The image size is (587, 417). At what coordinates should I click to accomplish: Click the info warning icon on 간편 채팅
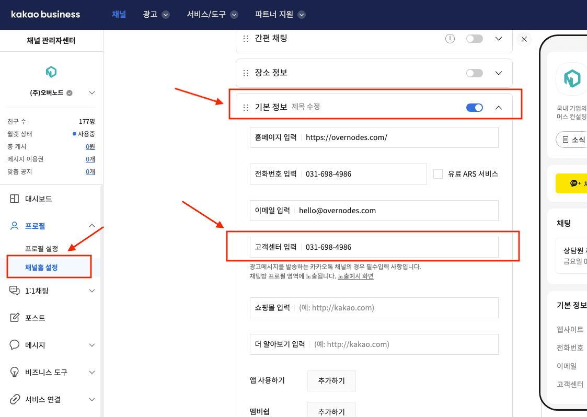(450, 39)
